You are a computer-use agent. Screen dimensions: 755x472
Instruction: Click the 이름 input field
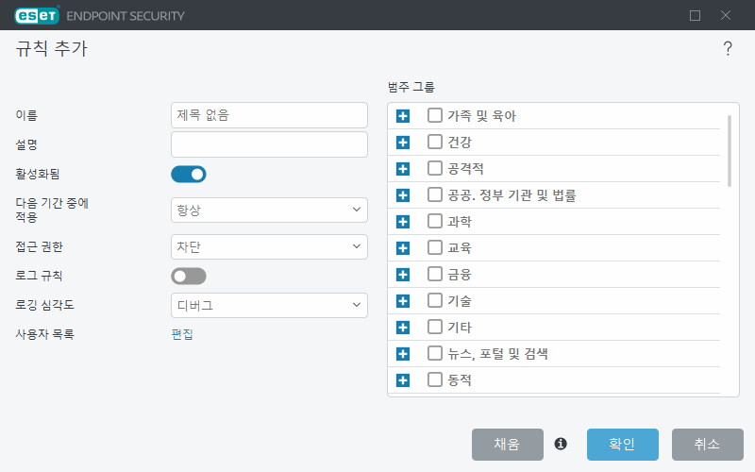click(269, 115)
